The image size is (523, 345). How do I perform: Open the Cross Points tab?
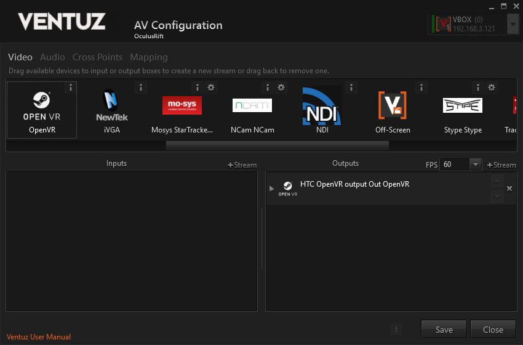click(98, 57)
